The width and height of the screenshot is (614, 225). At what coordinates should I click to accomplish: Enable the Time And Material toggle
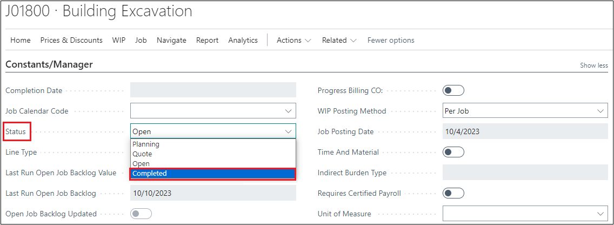click(453, 153)
